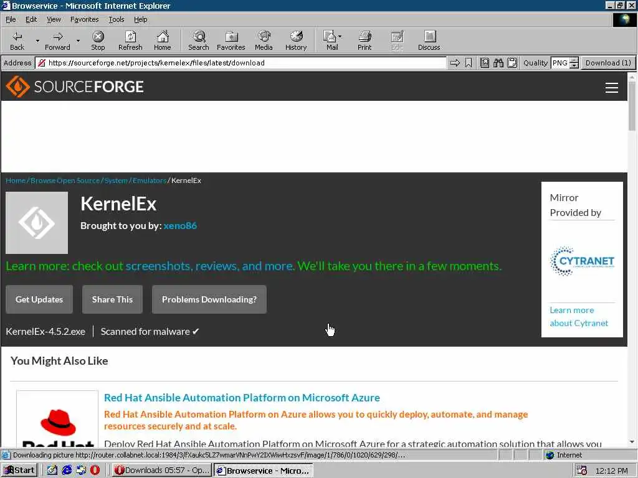This screenshot has height=478, width=638.
Task: Click the KernelEx project icon thumbnail
Action: (37, 223)
